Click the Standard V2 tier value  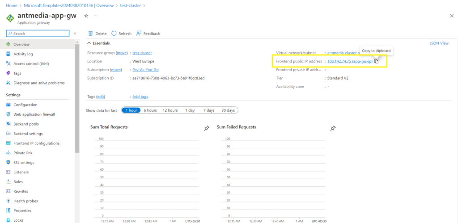(x=338, y=78)
